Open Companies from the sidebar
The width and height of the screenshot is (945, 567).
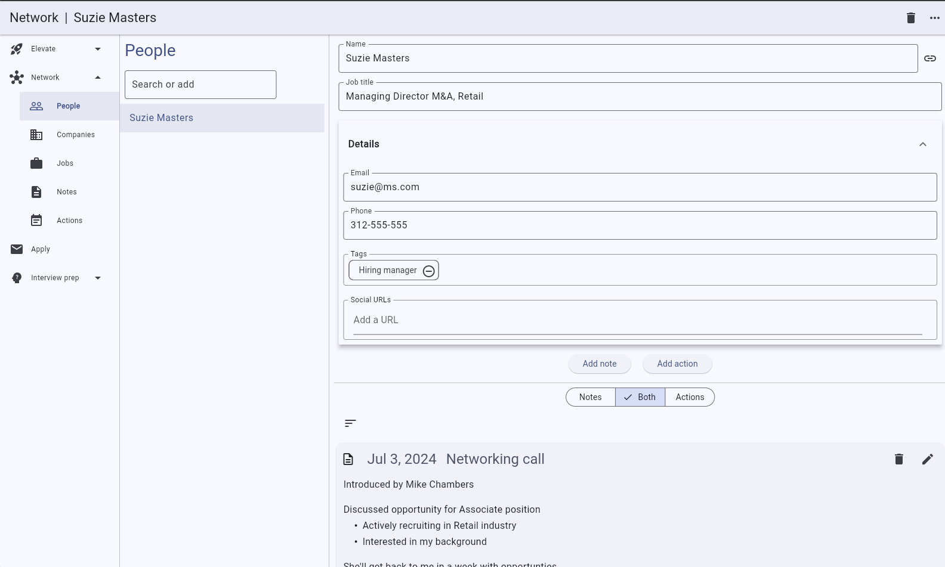pos(75,135)
